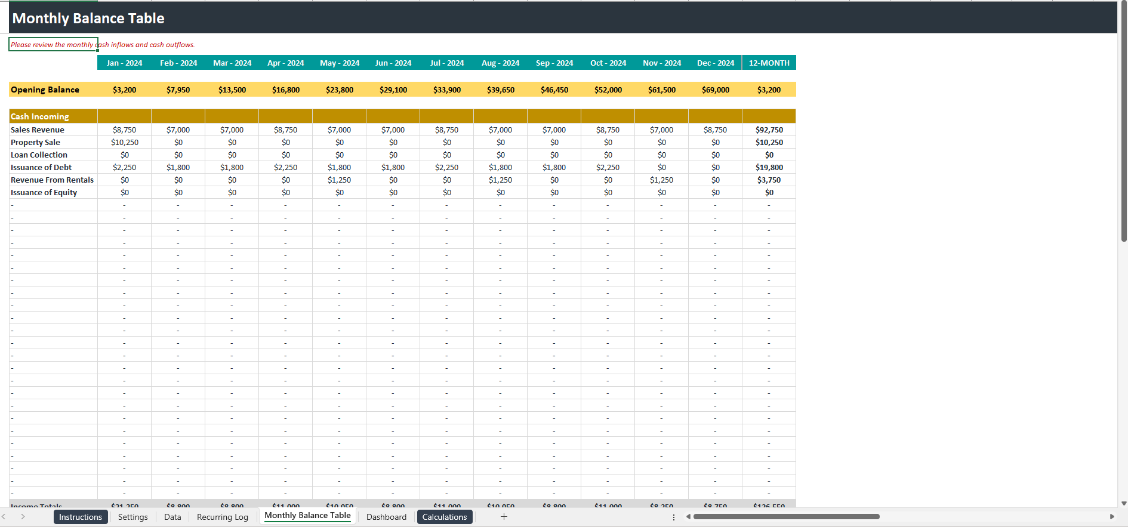Select May opening balance $23,800
The width and height of the screenshot is (1128, 527).
pos(340,90)
